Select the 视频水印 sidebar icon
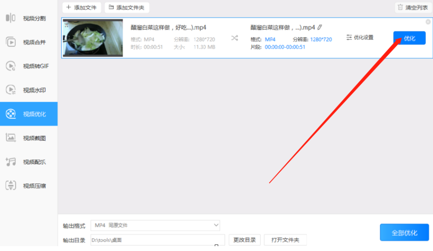The height and width of the screenshot is (251, 433). [11, 90]
